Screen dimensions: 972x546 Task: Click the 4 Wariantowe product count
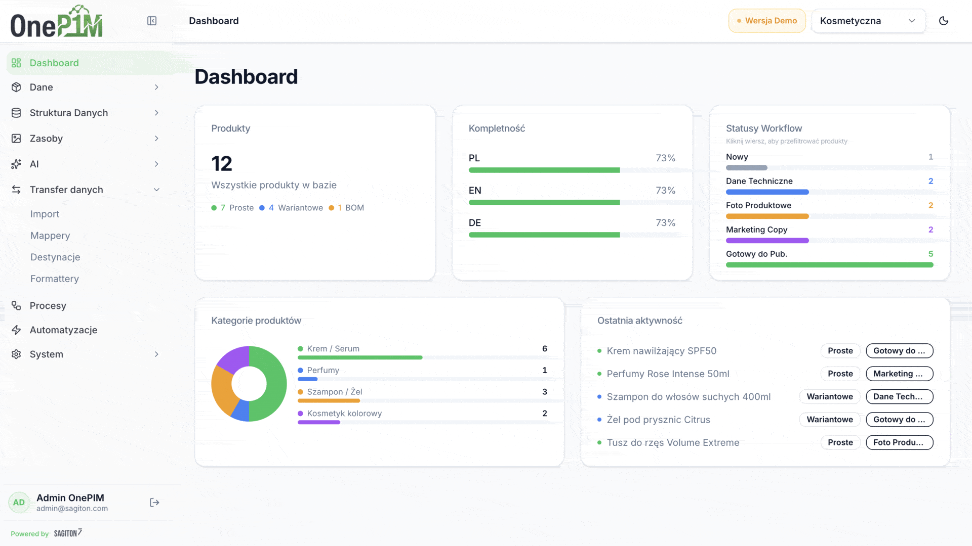291,208
